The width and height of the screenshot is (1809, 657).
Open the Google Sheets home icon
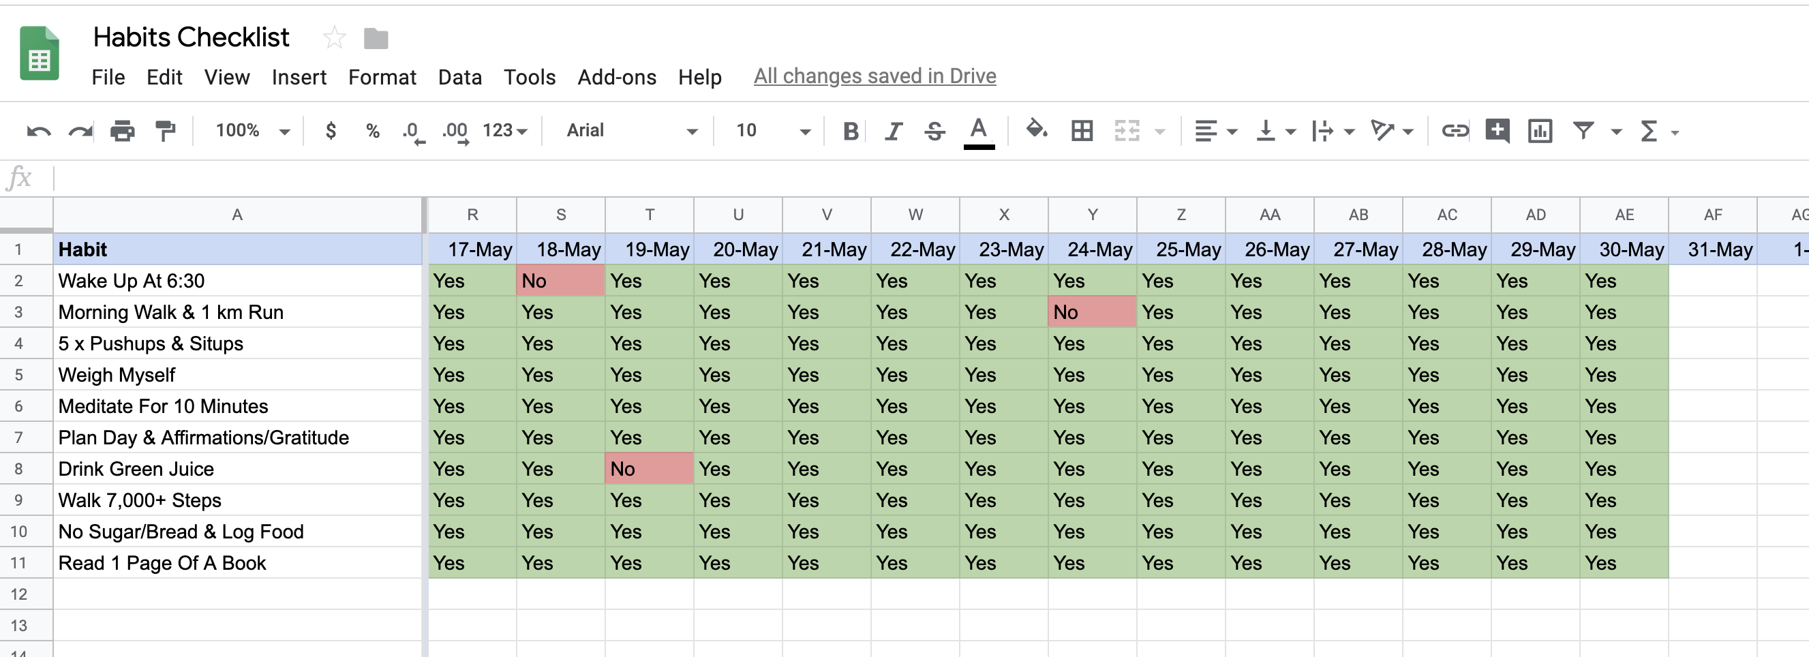tap(40, 53)
